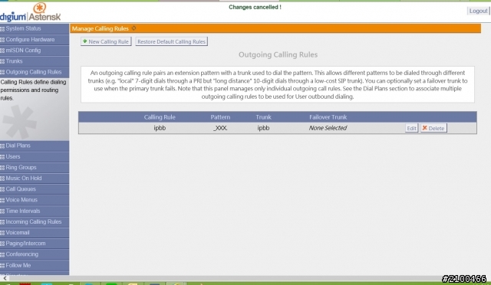Click Restore Default Calling Rules
Screen dimensions: 491x285
171,41
